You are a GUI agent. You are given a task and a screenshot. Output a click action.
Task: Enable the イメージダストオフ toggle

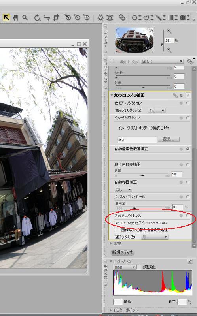coord(188,118)
